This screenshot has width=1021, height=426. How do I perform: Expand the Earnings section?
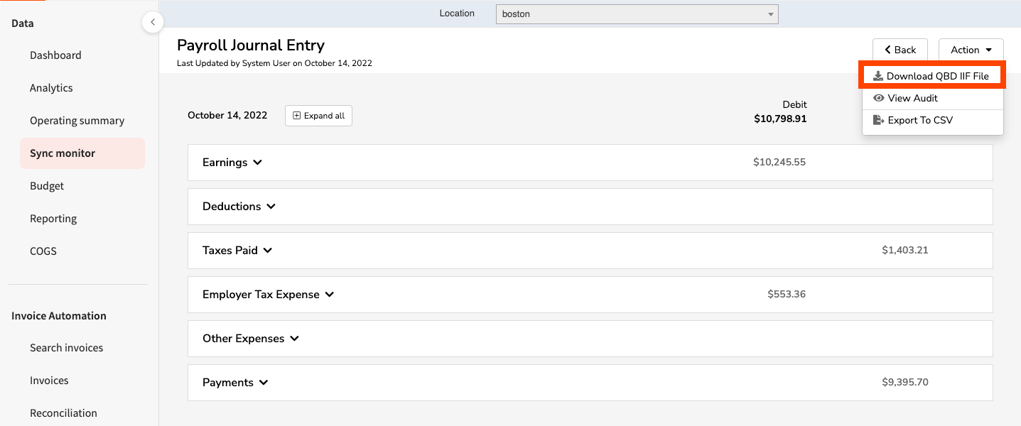click(232, 163)
